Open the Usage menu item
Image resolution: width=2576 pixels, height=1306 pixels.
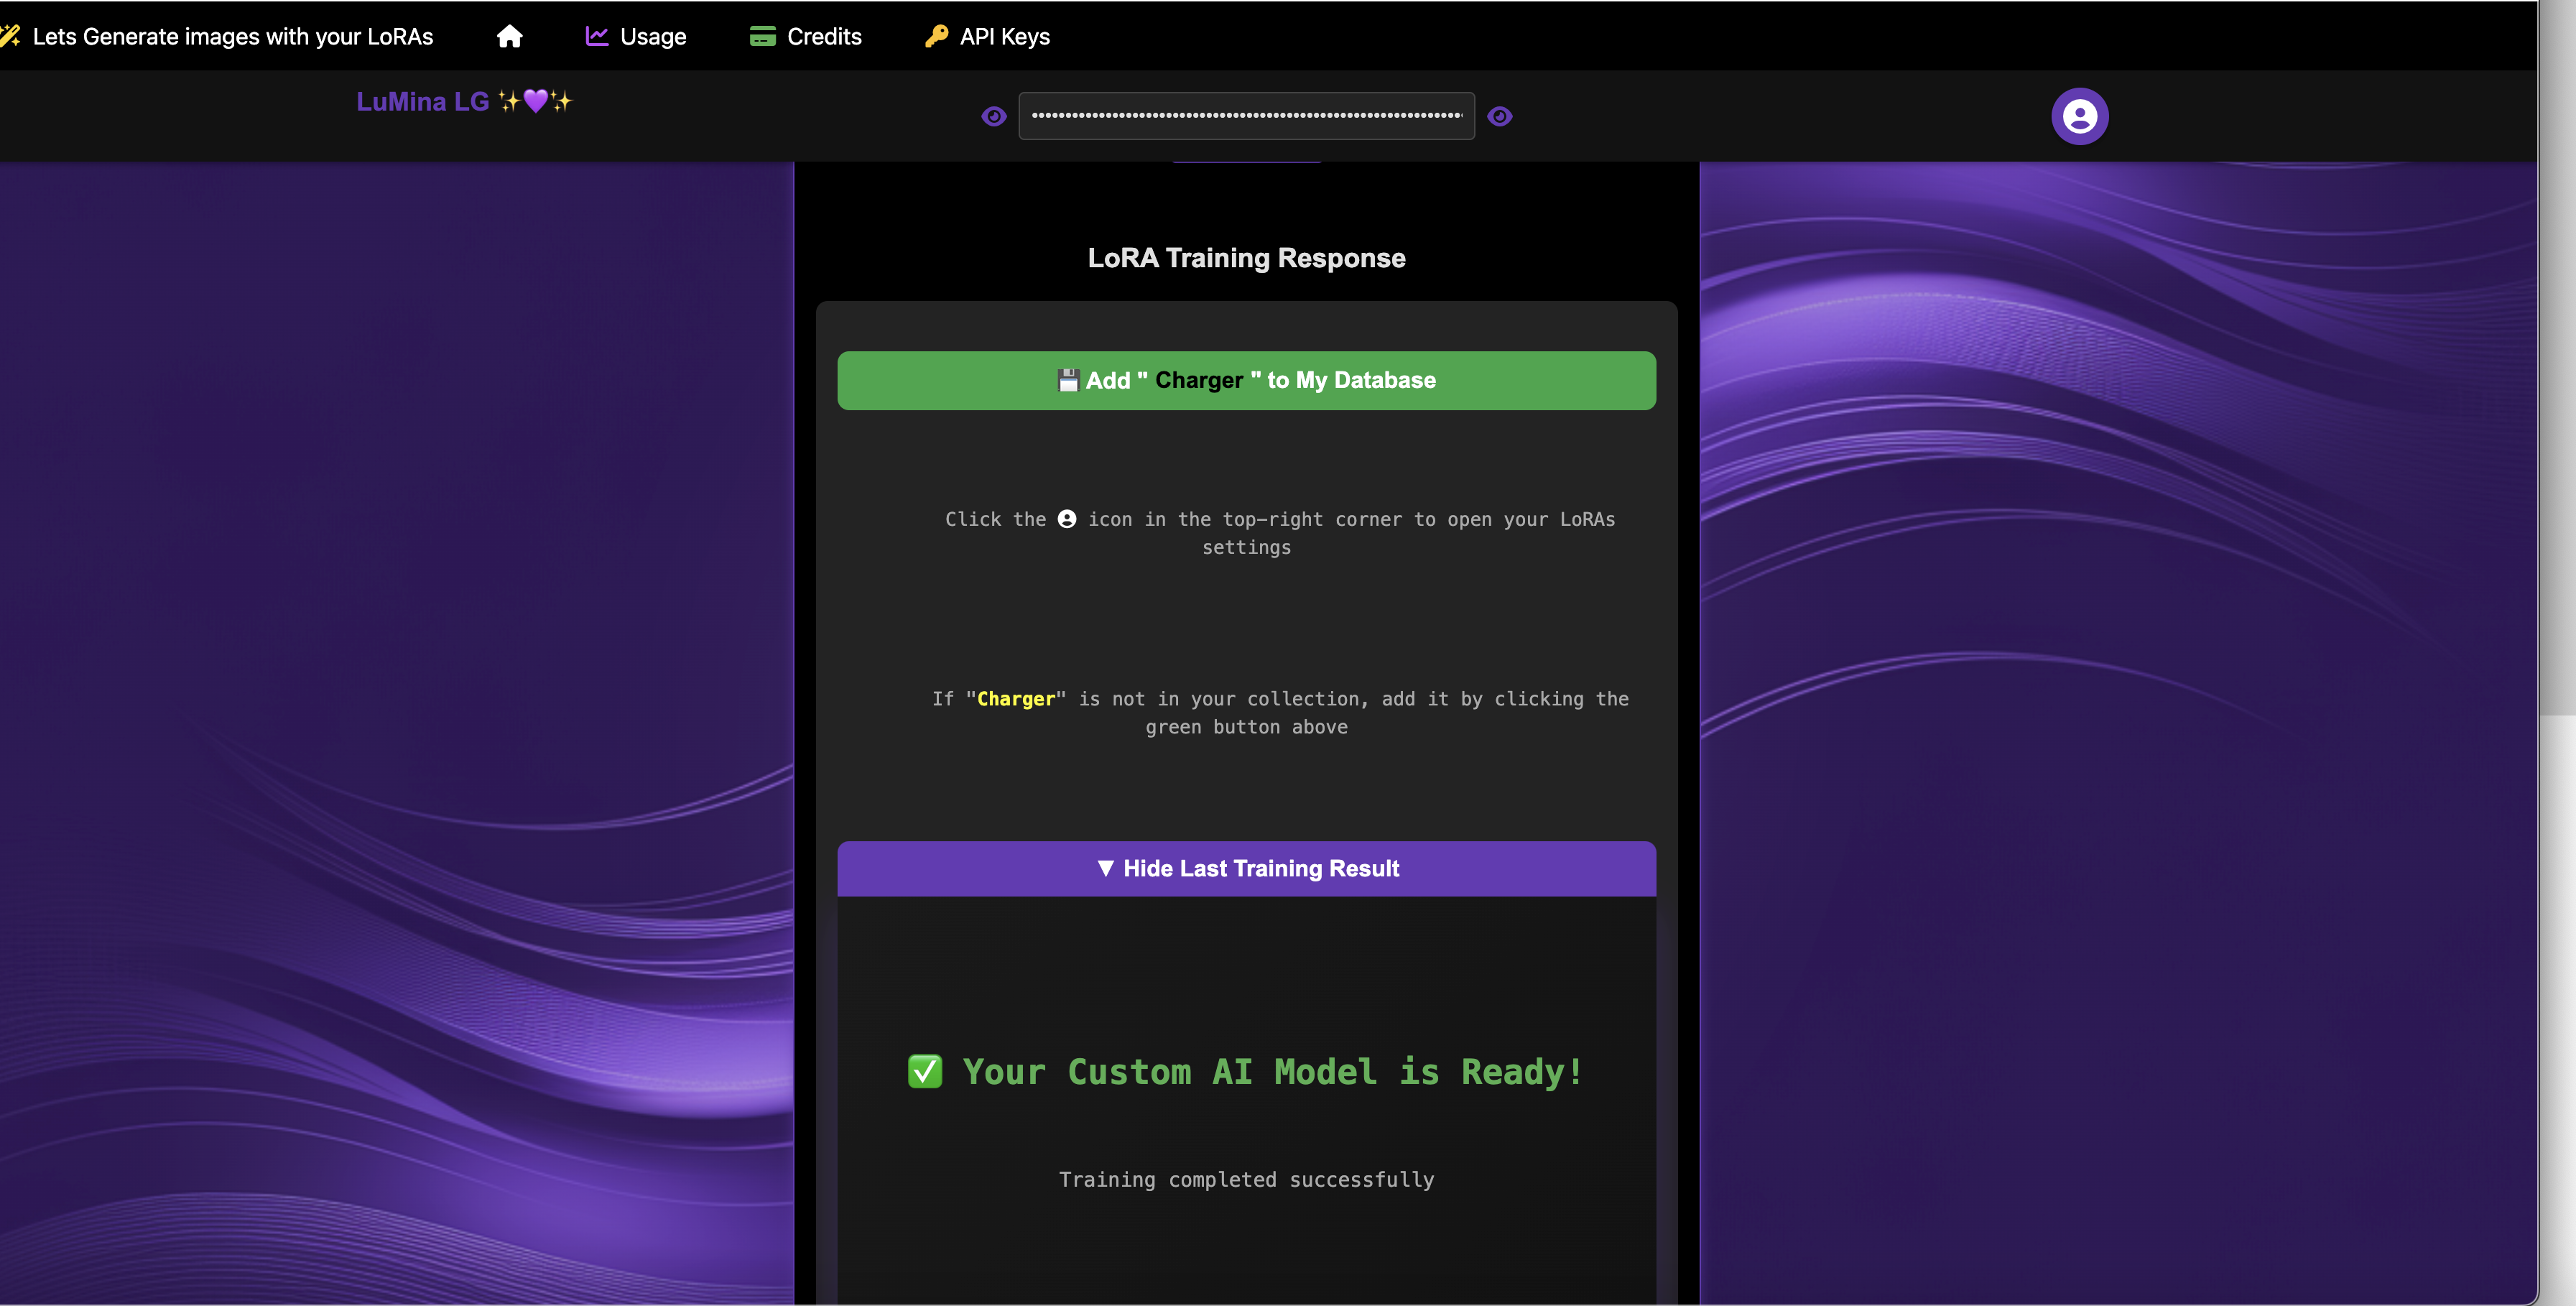coord(653,36)
